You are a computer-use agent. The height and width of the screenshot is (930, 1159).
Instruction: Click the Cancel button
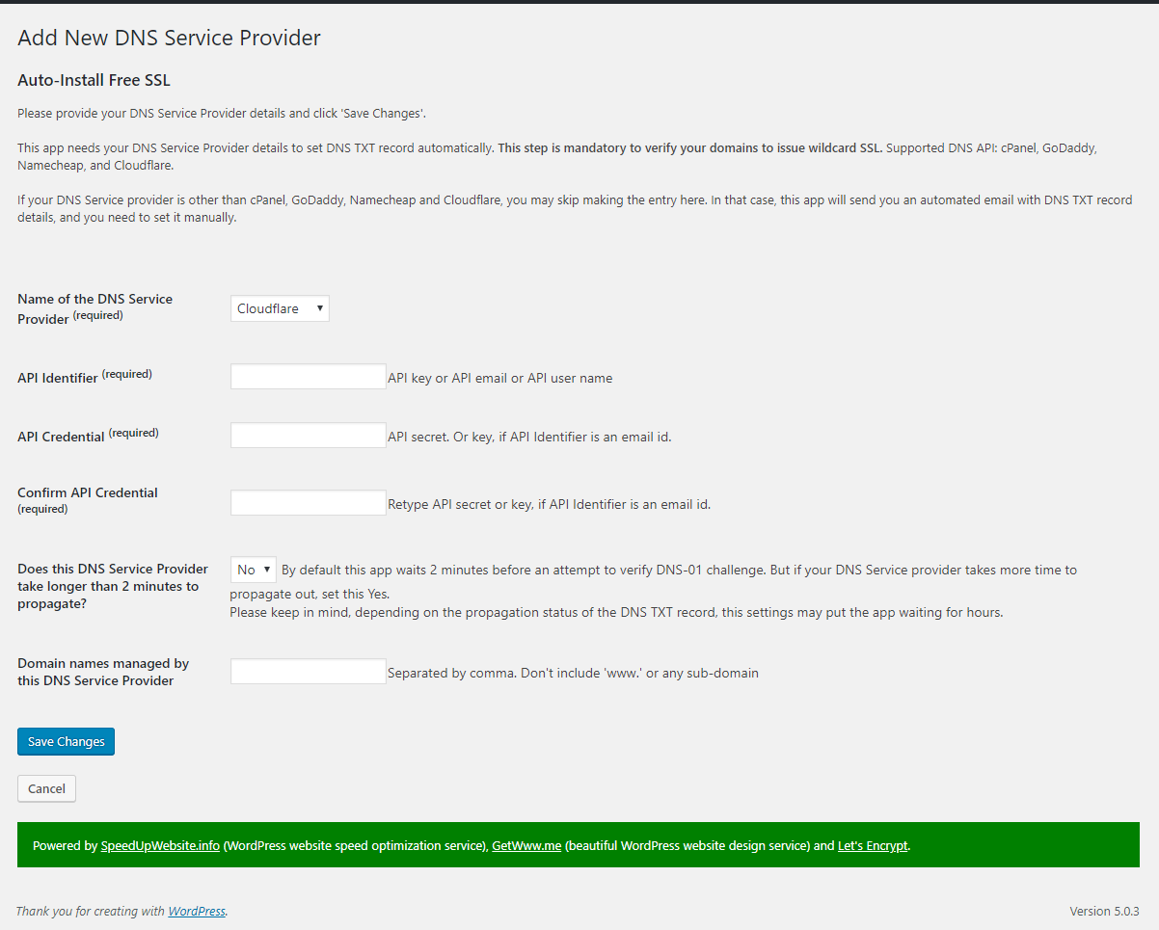tap(46, 788)
